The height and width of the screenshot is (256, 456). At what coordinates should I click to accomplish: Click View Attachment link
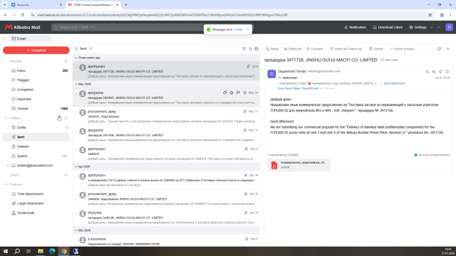pyautogui.click(x=394, y=84)
